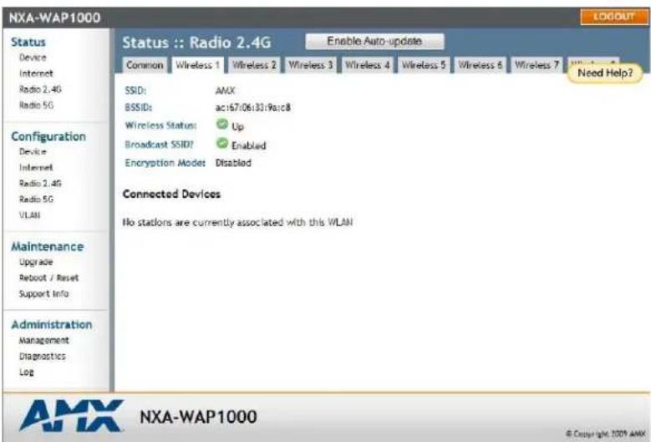Click the green Wireless Status Up icon

coord(222,124)
